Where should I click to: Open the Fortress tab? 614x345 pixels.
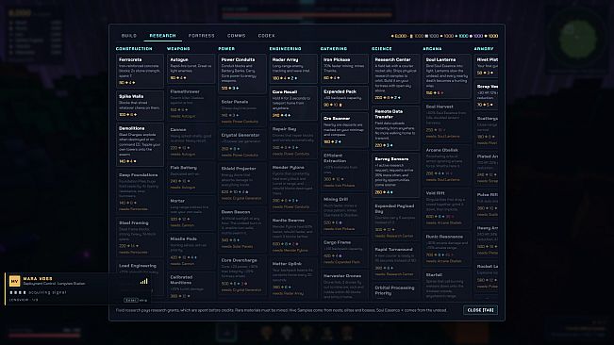pos(201,36)
